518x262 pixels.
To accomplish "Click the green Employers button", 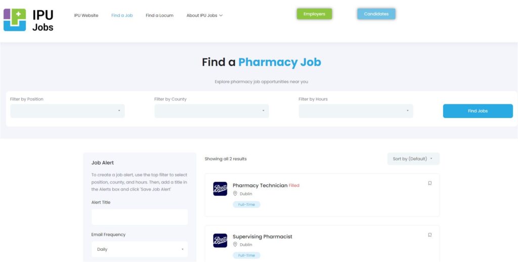I will tap(314, 14).
